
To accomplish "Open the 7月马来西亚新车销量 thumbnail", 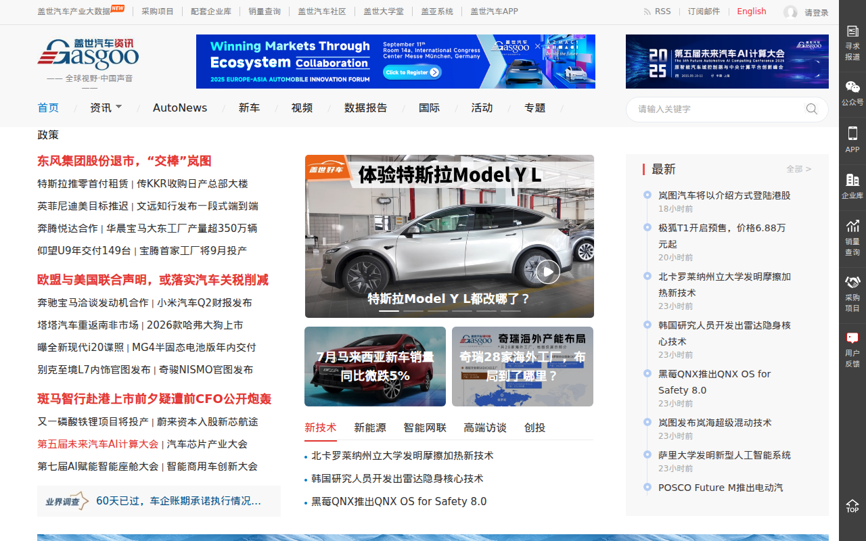I will click(x=375, y=367).
